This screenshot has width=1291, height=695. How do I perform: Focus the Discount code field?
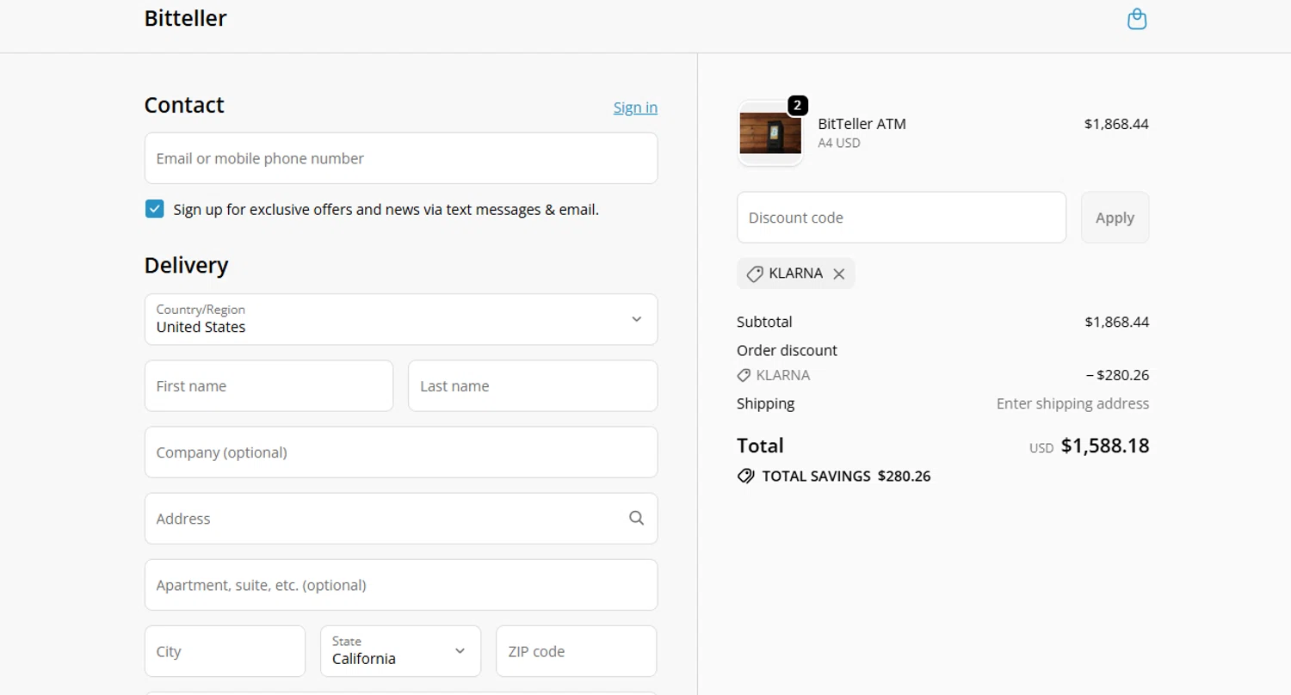coord(901,218)
